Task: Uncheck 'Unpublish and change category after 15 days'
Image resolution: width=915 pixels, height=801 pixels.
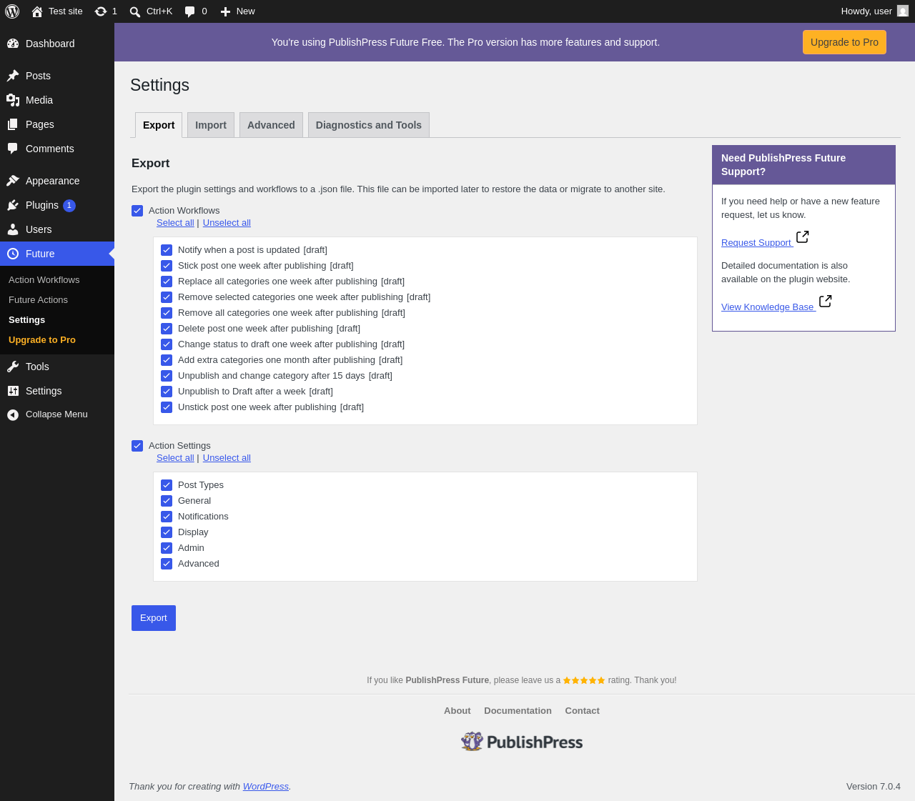Action: tap(167, 376)
